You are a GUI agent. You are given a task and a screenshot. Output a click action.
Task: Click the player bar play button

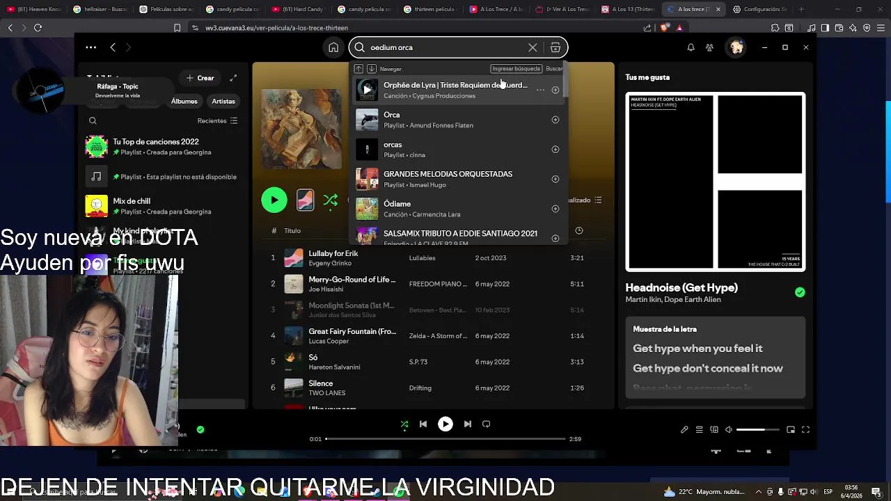click(x=445, y=424)
